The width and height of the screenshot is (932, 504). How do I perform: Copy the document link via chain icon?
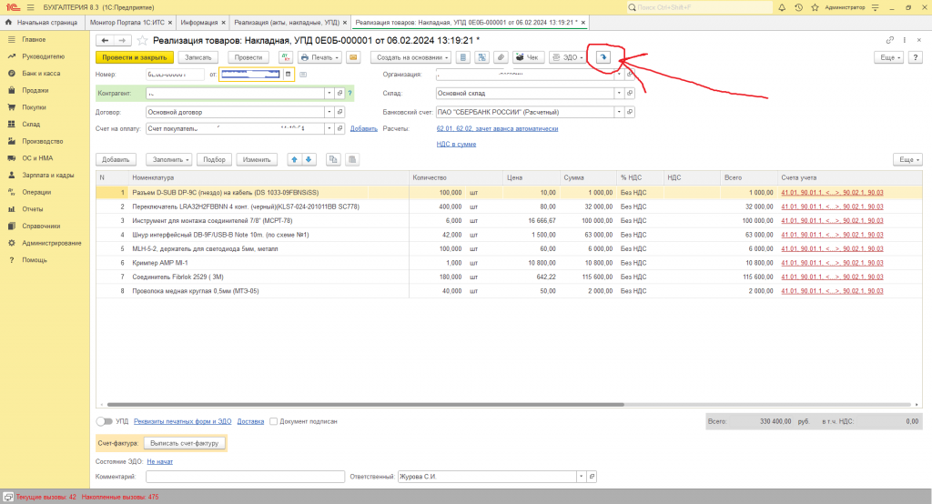click(x=889, y=40)
